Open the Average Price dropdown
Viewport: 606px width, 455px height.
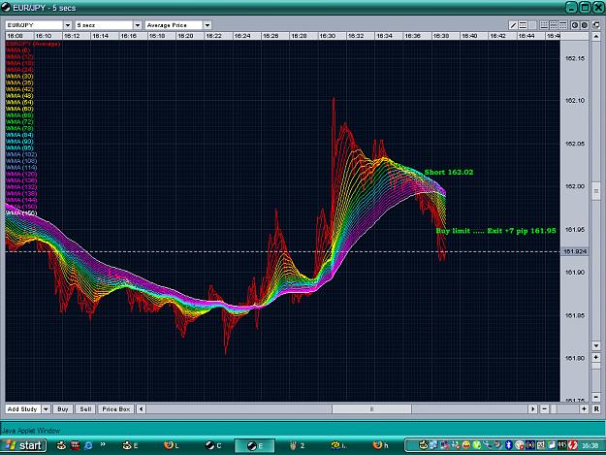pos(207,25)
